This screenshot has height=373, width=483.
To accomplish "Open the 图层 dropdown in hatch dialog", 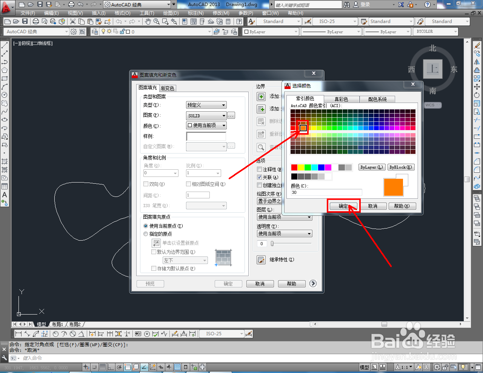I will 285,217.
